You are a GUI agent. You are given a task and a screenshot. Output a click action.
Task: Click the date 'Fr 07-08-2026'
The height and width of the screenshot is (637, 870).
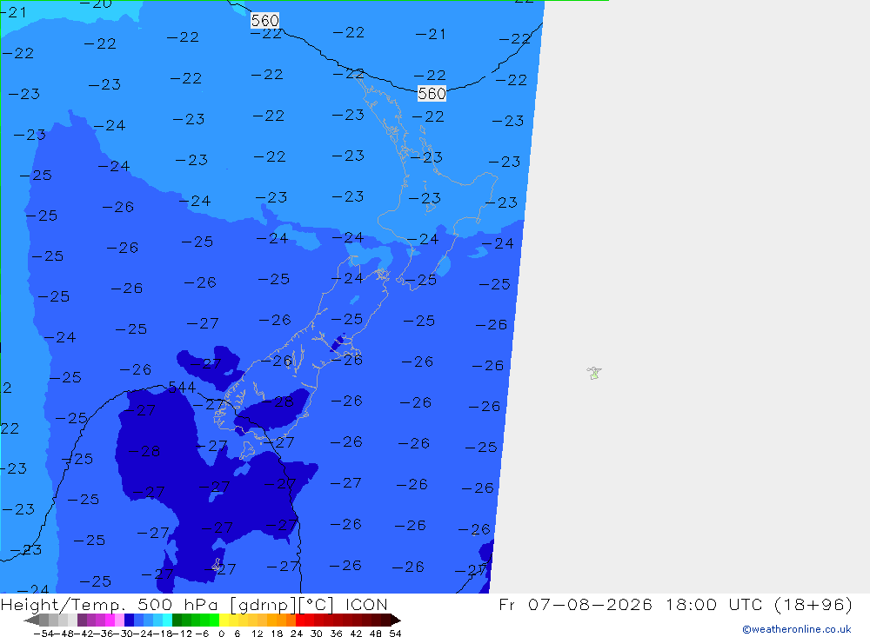pos(575,604)
